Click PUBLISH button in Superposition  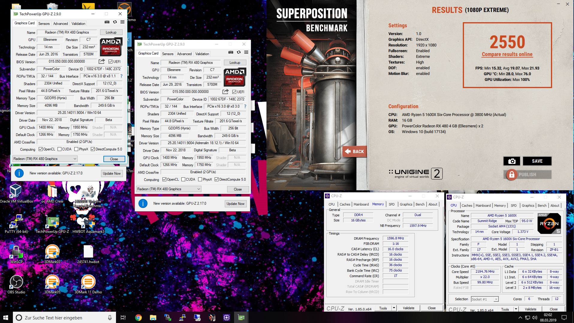[527, 175]
